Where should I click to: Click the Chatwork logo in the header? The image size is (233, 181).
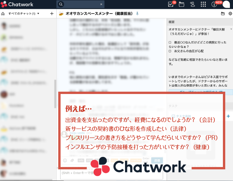tap(17, 4)
